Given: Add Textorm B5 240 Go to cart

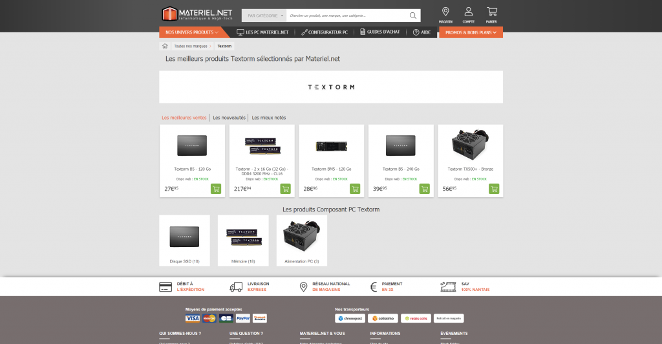Looking at the screenshot, I should (x=424, y=189).
